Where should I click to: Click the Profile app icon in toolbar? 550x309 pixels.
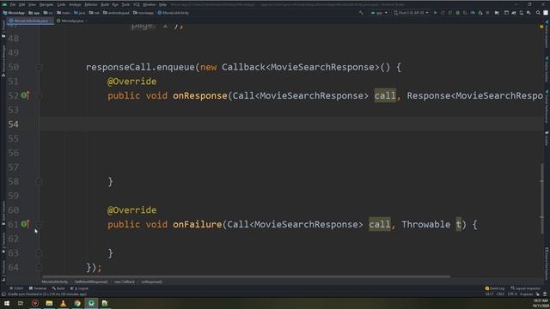click(x=473, y=13)
